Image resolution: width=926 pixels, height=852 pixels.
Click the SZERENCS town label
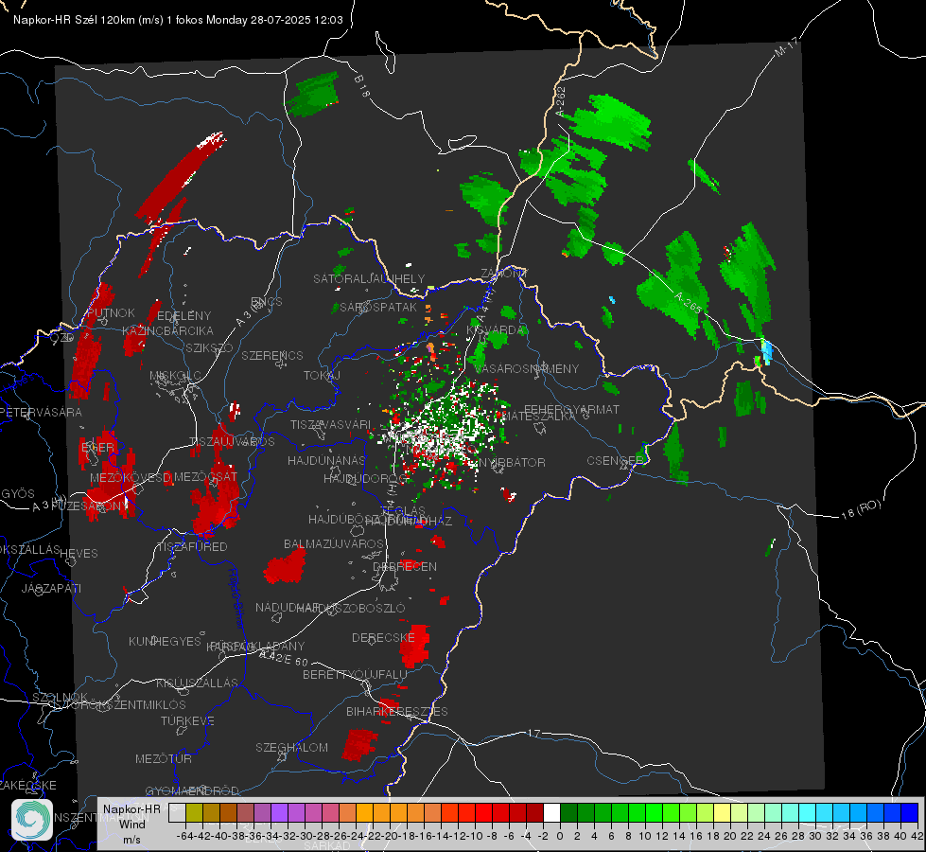point(272,355)
